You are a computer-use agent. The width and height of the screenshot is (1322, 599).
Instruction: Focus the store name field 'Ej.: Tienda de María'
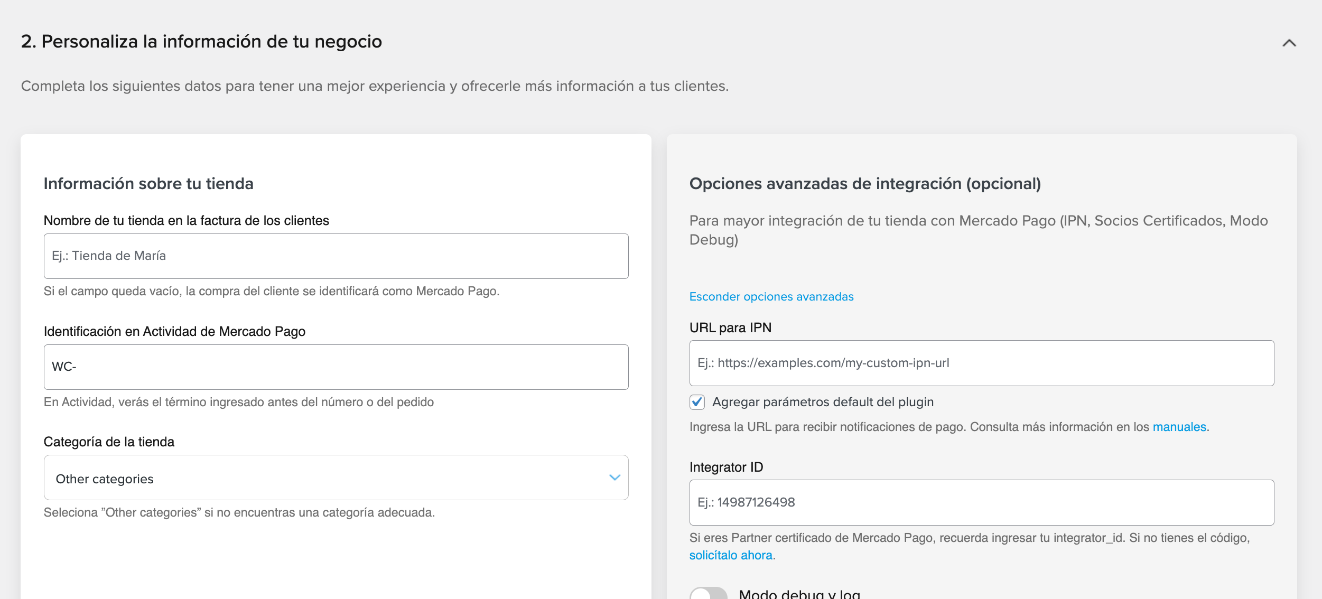(336, 256)
